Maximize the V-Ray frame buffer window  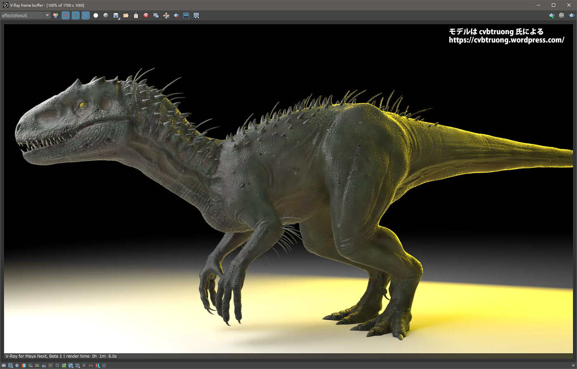(x=554, y=5)
